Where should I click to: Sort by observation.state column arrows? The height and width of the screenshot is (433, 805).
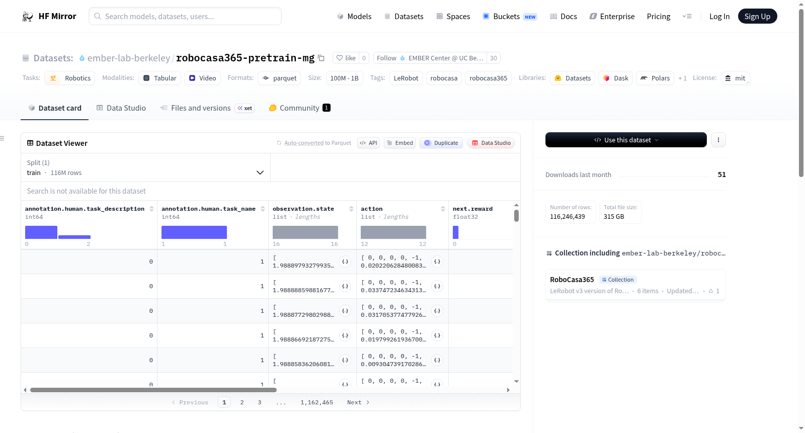coord(351,209)
